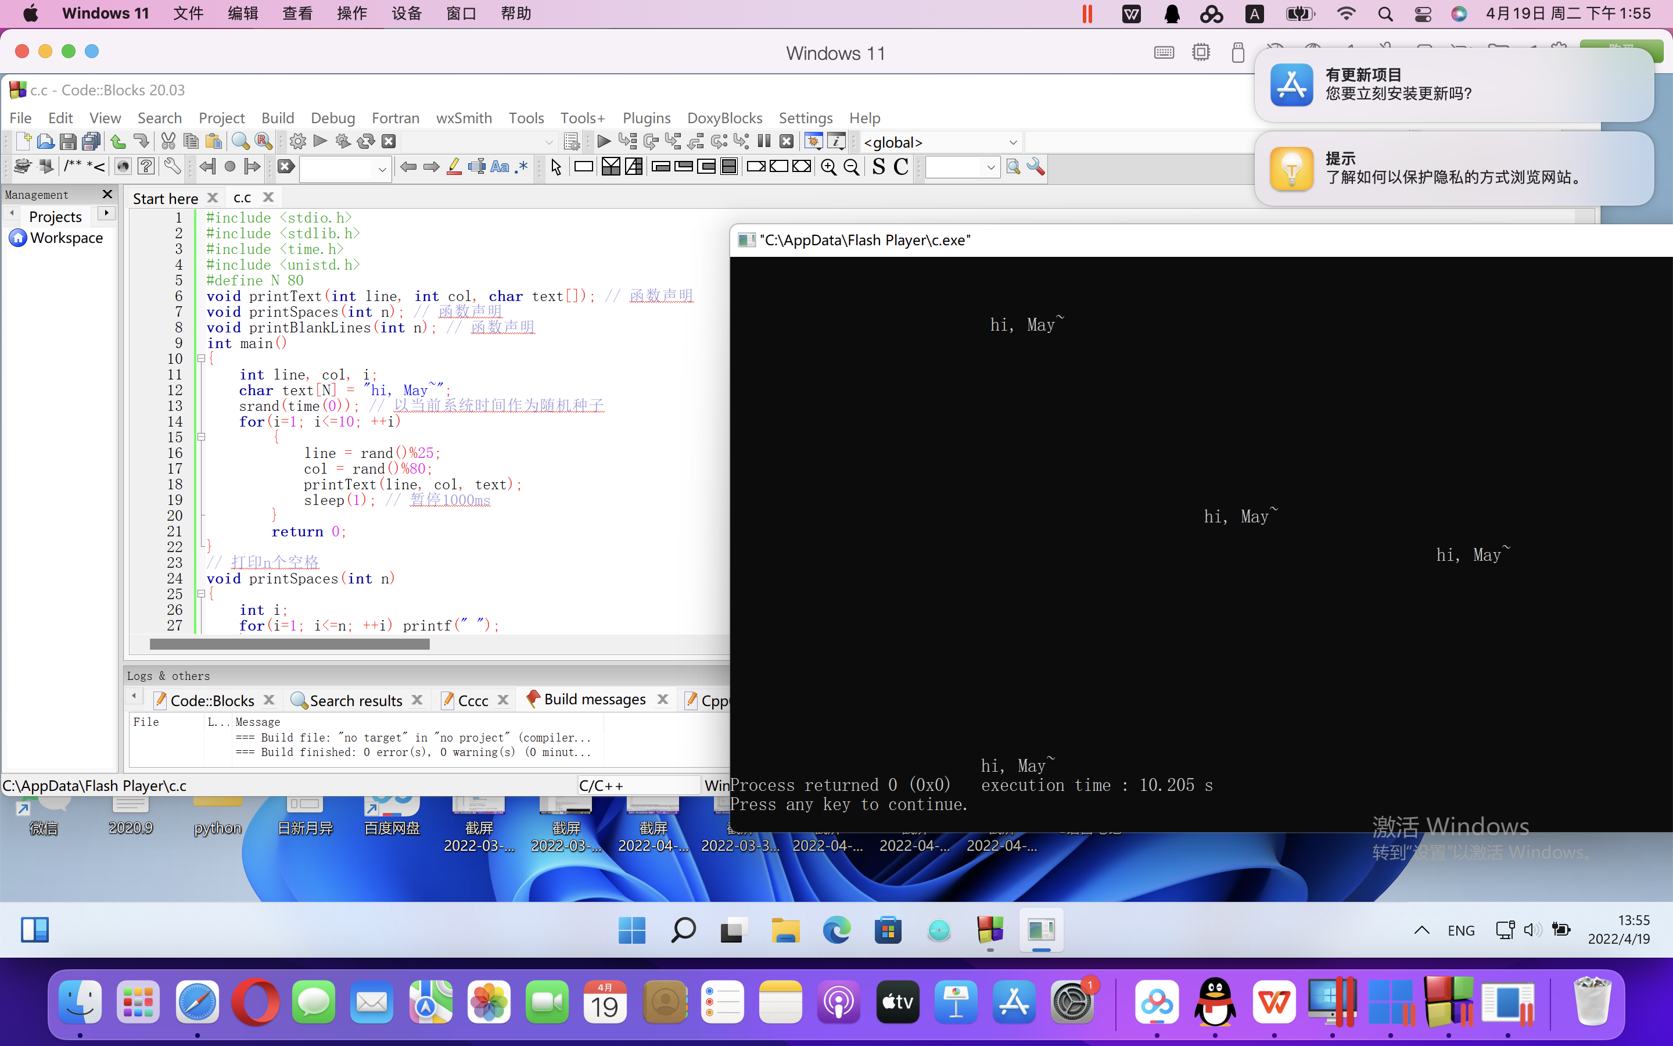
Task: Click the editor horizontal scrollbar thumb
Action: (x=290, y=644)
